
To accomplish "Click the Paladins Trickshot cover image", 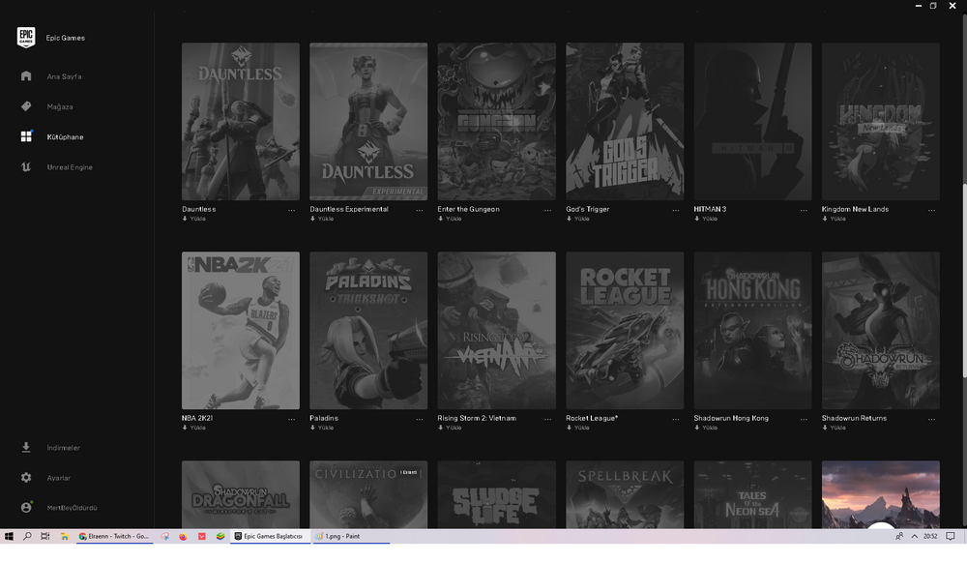I will [368, 331].
